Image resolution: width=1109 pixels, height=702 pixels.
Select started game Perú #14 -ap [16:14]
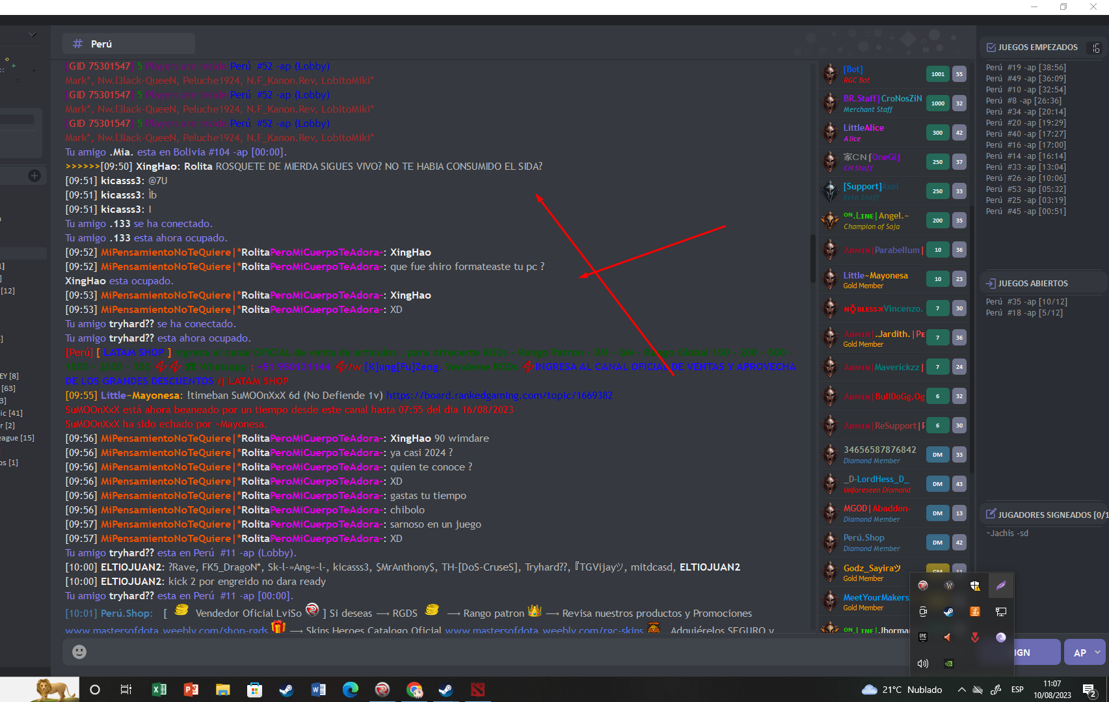coord(1026,156)
